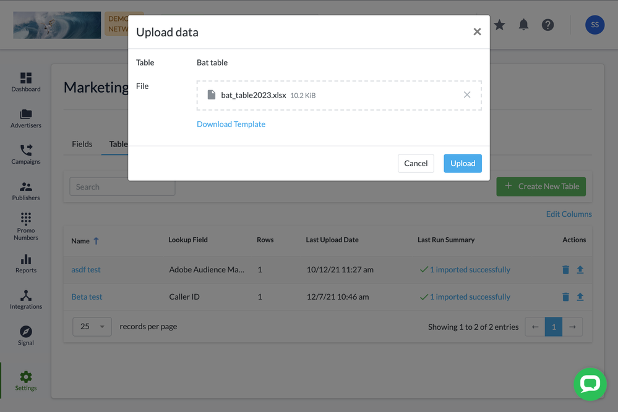Sort by the Name column arrow

pos(96,241)
